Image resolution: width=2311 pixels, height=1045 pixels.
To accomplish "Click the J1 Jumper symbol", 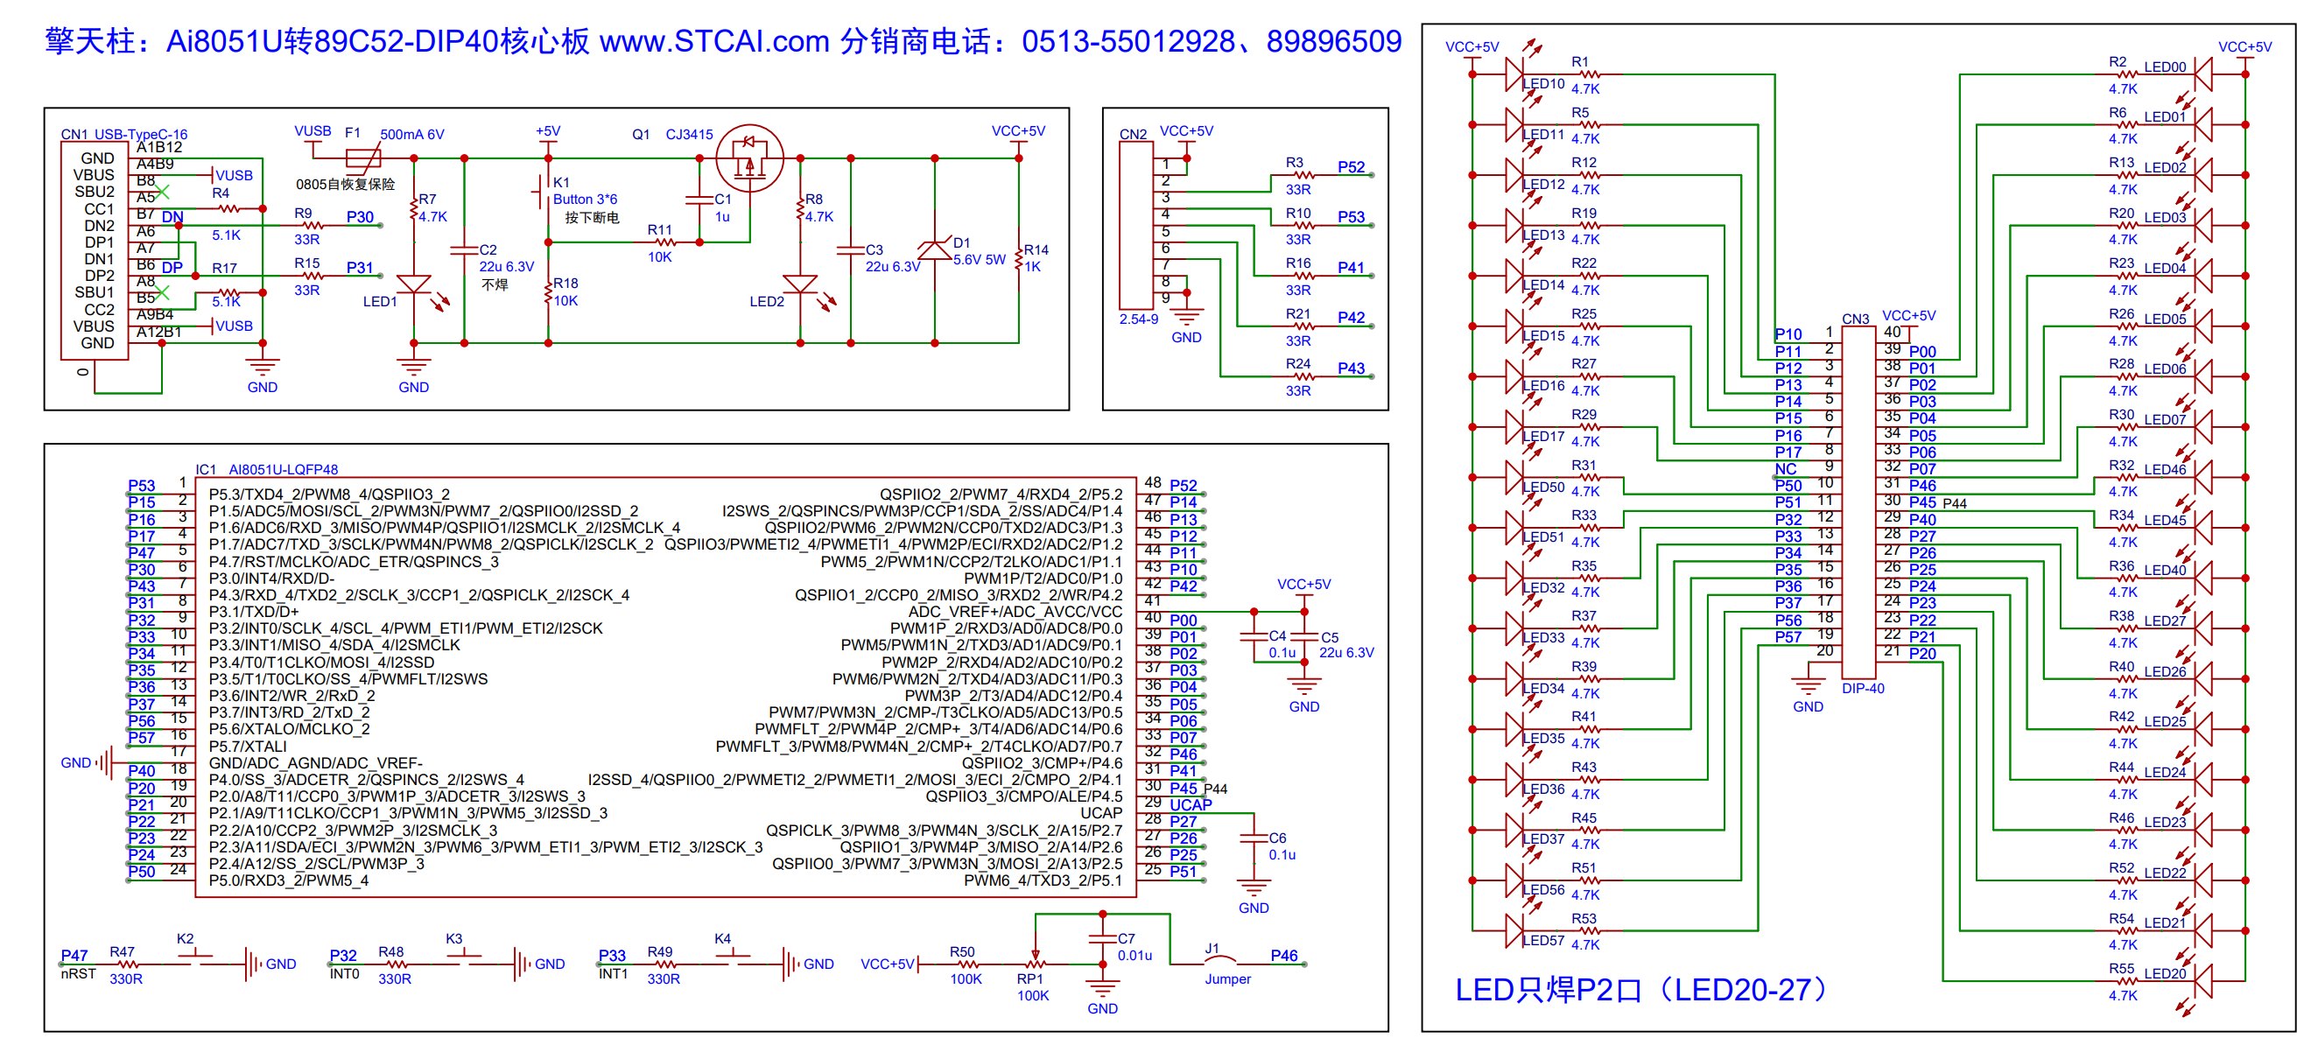I will (x=1220, y=961).
